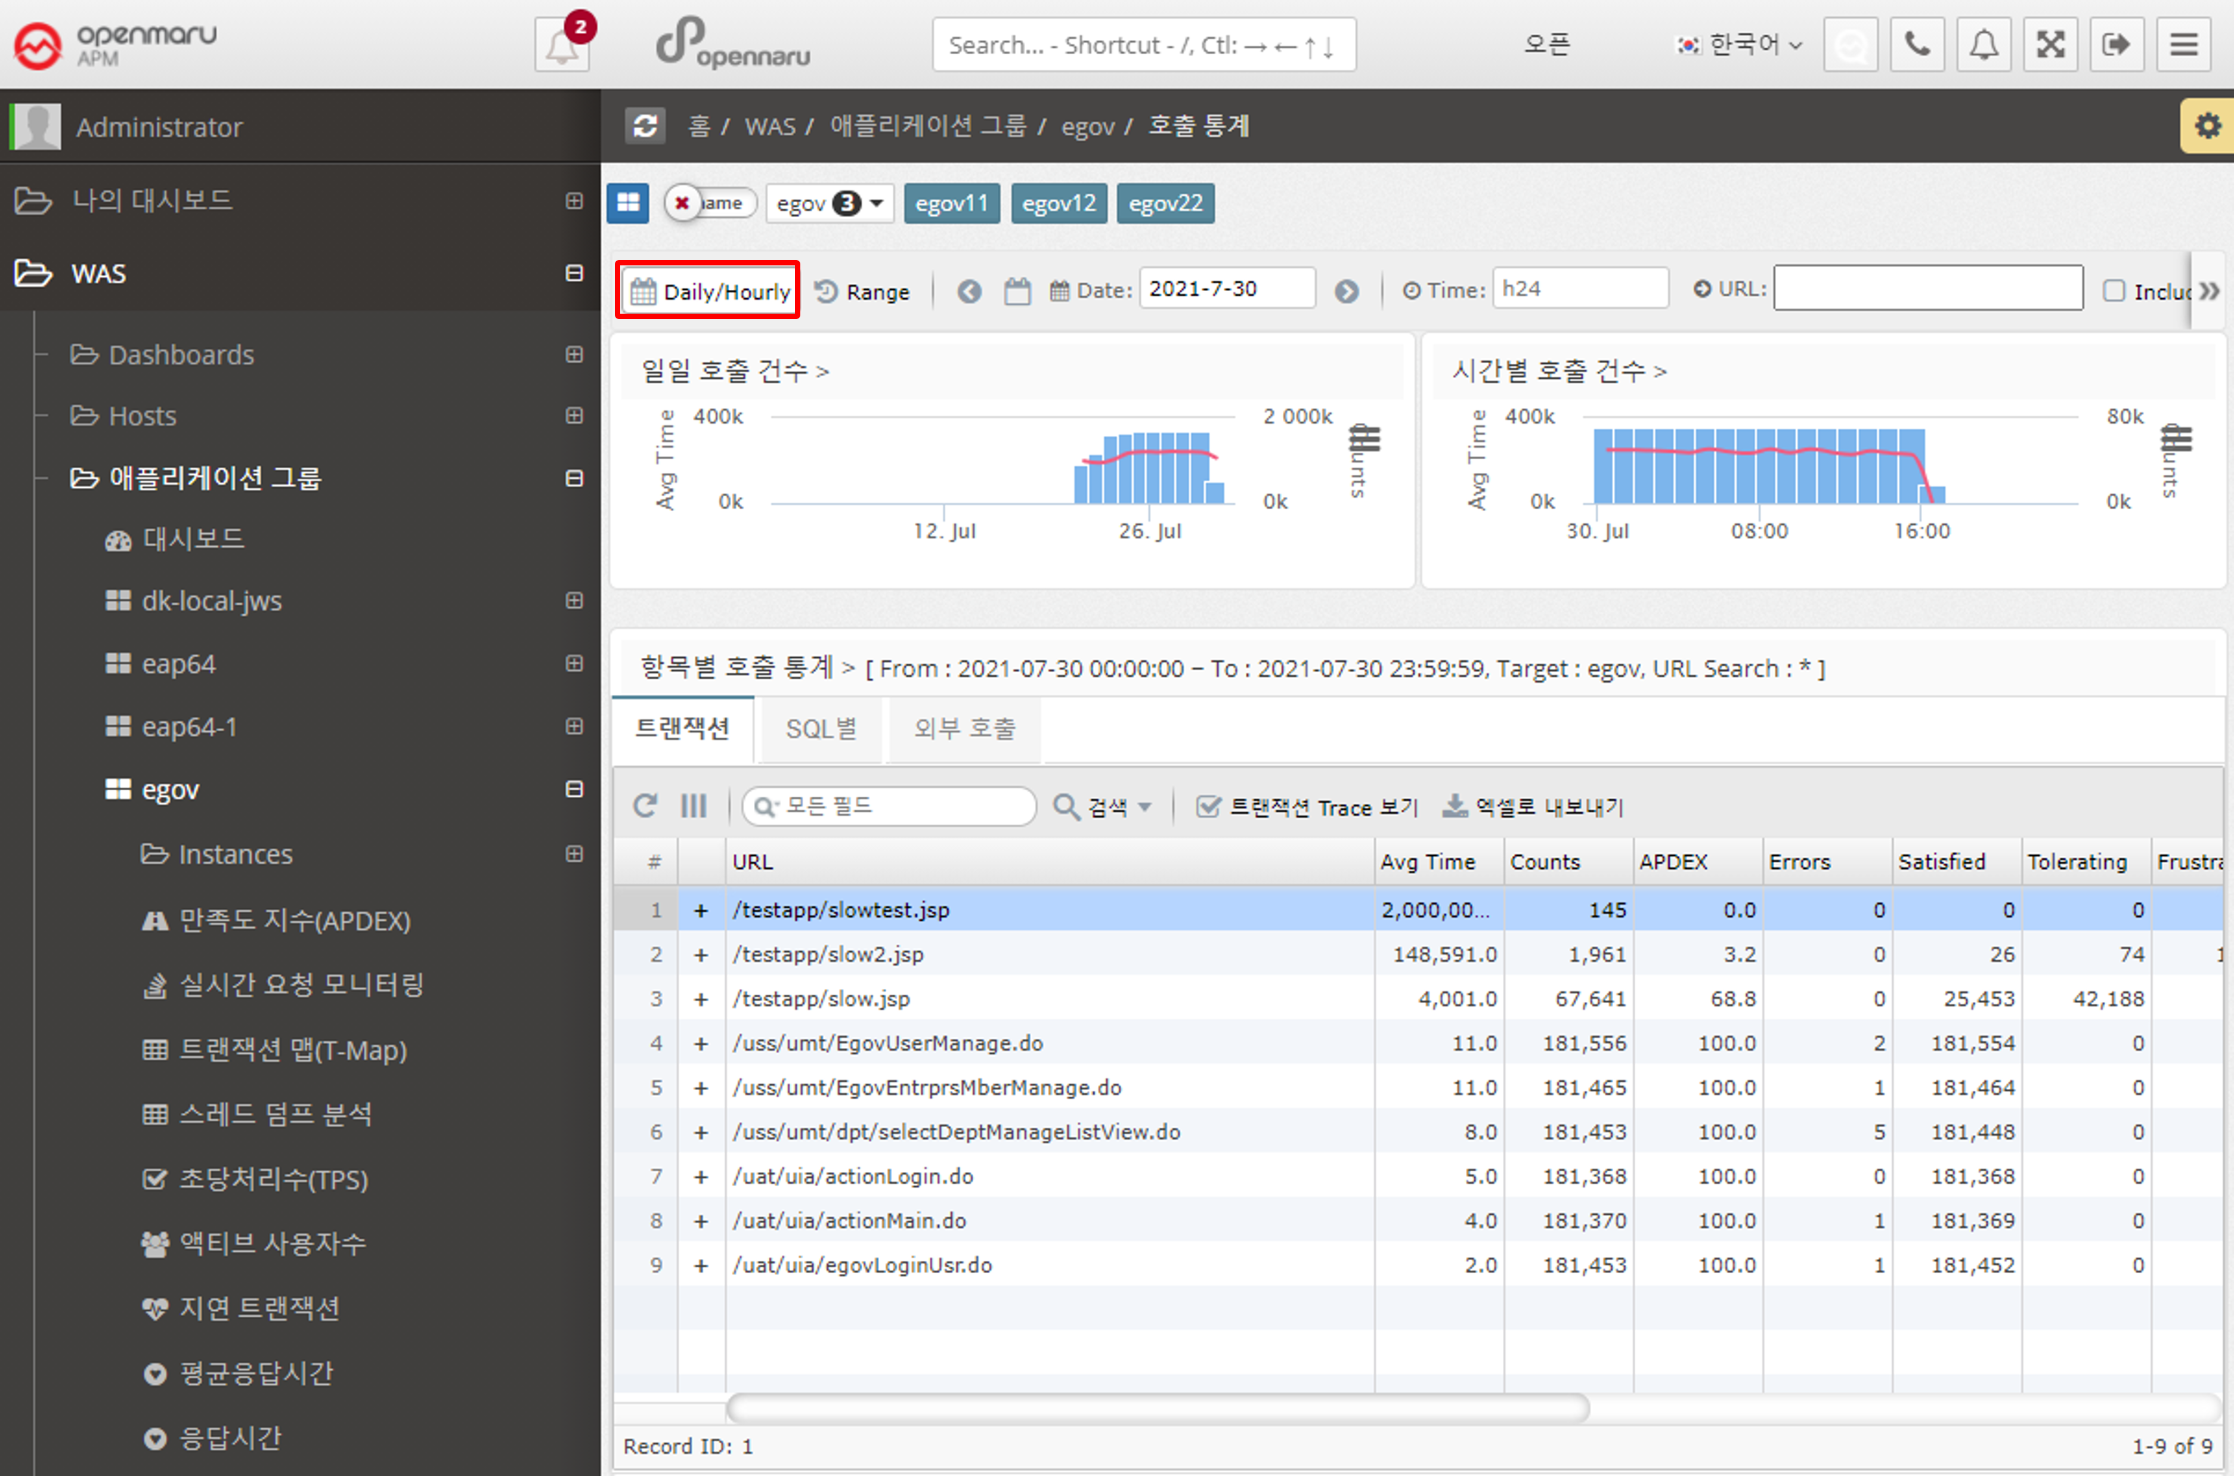Reload the table with the refresh icon

coord(645,806)
